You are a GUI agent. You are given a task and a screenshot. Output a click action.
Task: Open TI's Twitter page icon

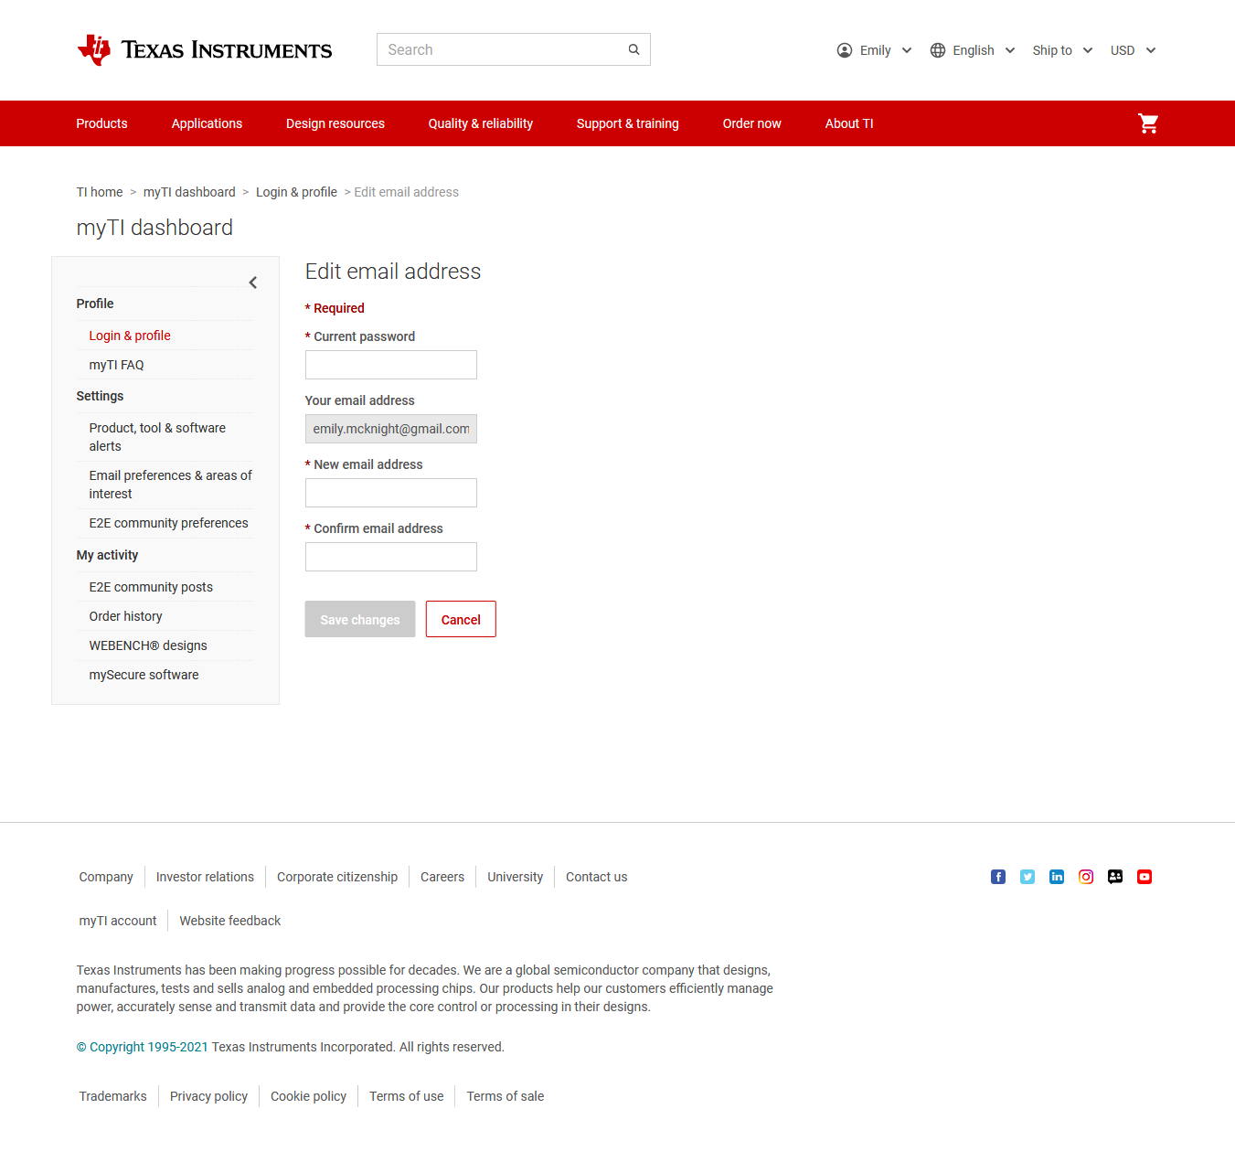[1027, 877]
